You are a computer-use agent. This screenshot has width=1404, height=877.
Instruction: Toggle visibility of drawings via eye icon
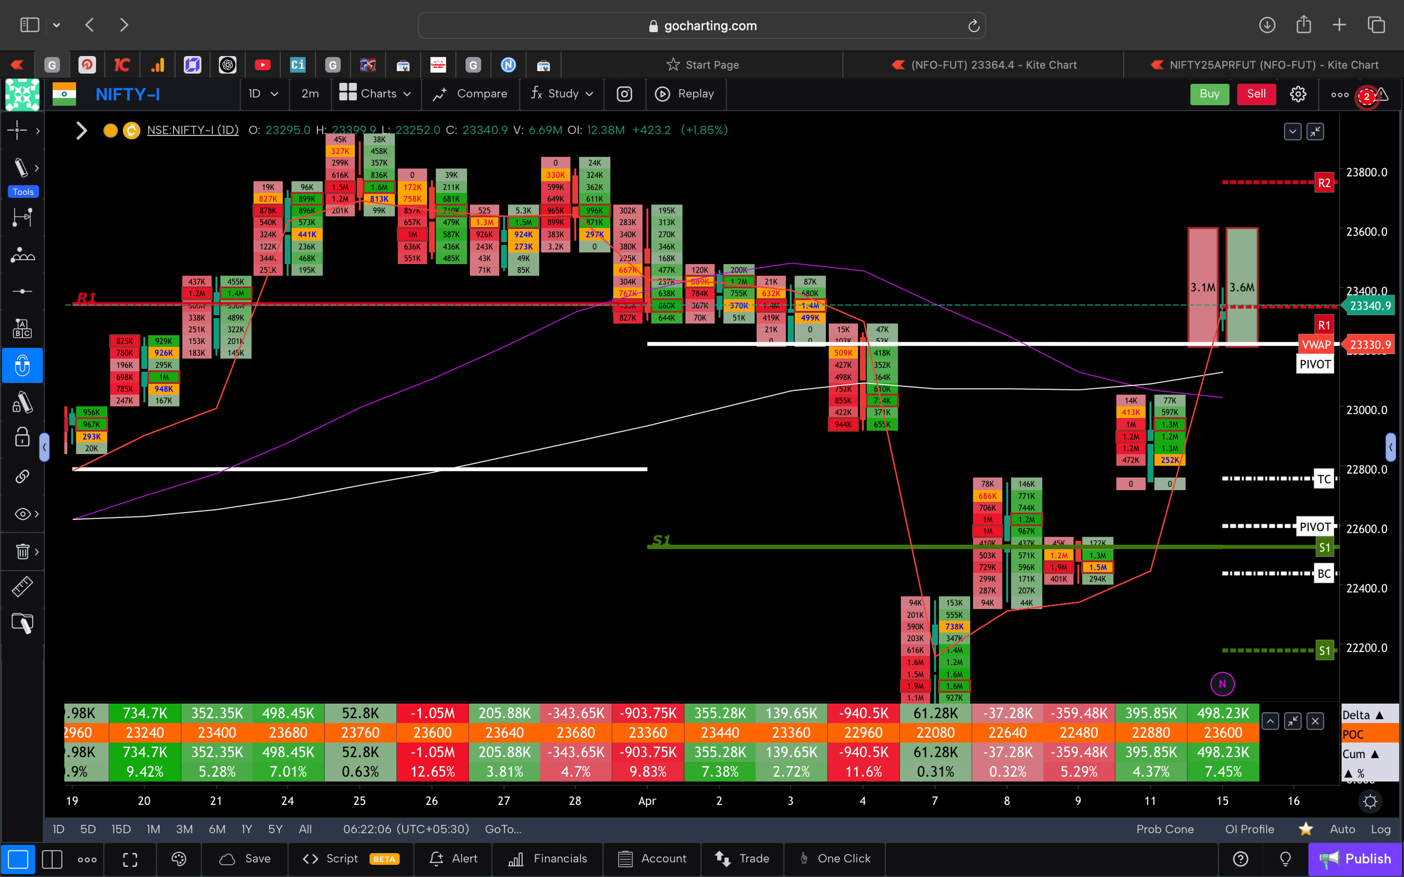(x=21, y=514)
